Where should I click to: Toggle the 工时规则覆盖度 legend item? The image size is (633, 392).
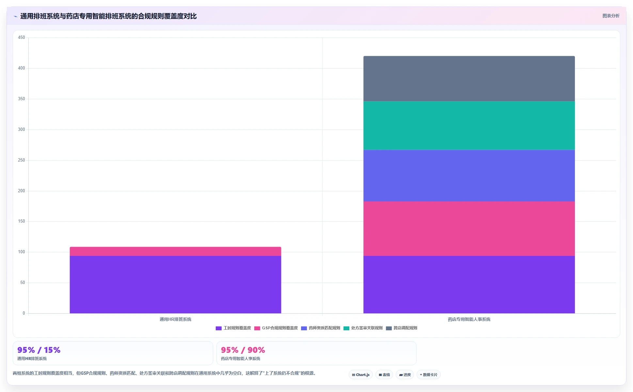coord(233,328)
